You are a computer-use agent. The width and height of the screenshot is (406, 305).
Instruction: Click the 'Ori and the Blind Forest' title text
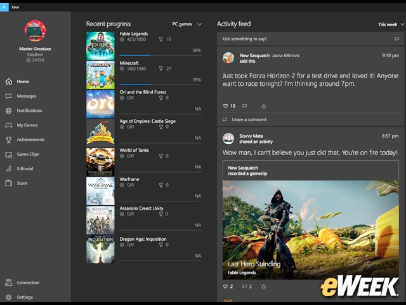(143, 92)
